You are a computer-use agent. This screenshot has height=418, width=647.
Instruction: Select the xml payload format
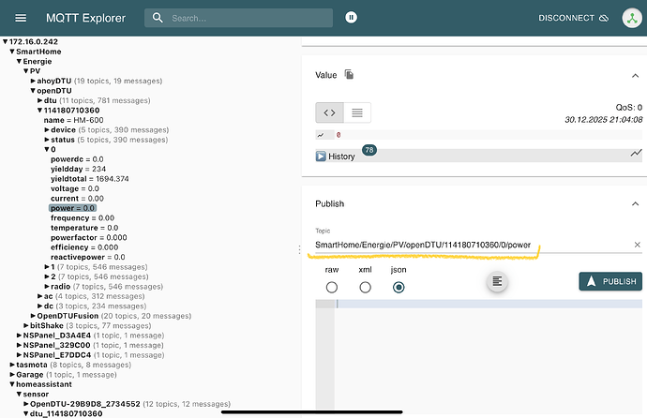(365, 287)
